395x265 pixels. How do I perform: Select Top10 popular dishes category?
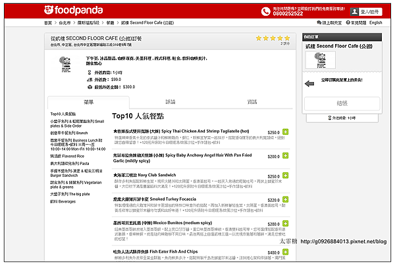pyautogui.click(x=63, y=114)
